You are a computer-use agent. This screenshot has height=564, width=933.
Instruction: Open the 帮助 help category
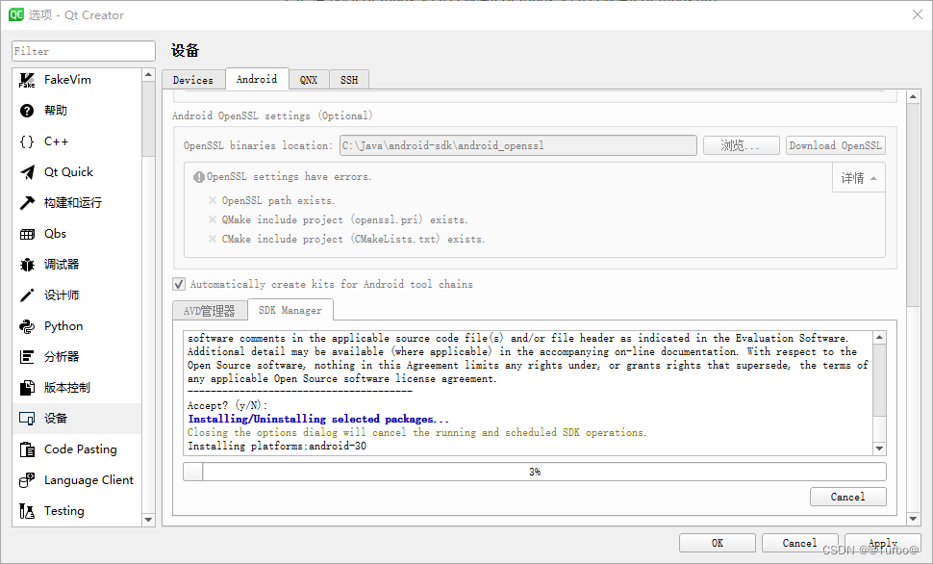[77, 111]
